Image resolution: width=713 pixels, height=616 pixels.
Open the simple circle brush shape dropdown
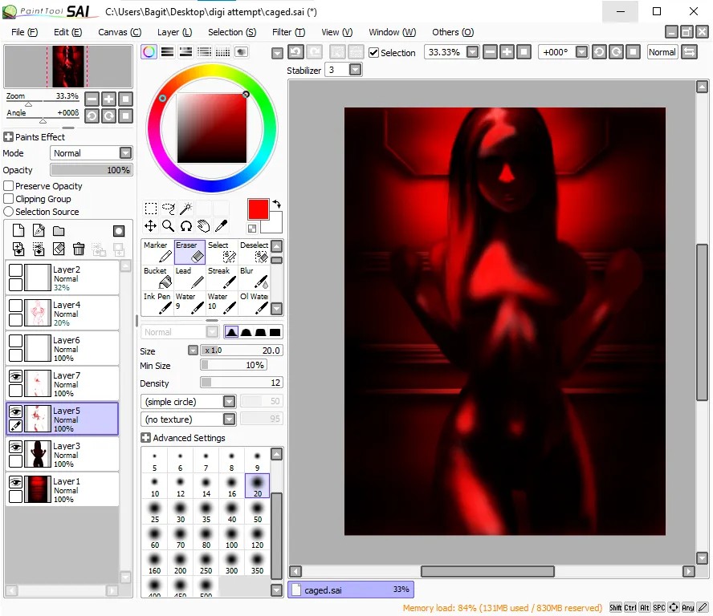[229, 402]
